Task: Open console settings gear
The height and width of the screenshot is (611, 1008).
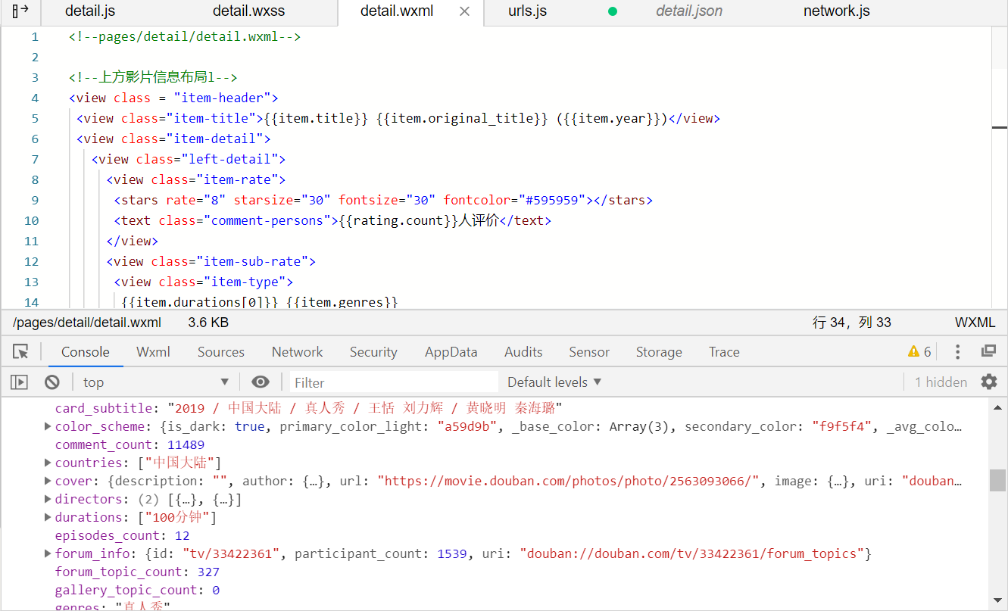Action: (x=989, y=382)
